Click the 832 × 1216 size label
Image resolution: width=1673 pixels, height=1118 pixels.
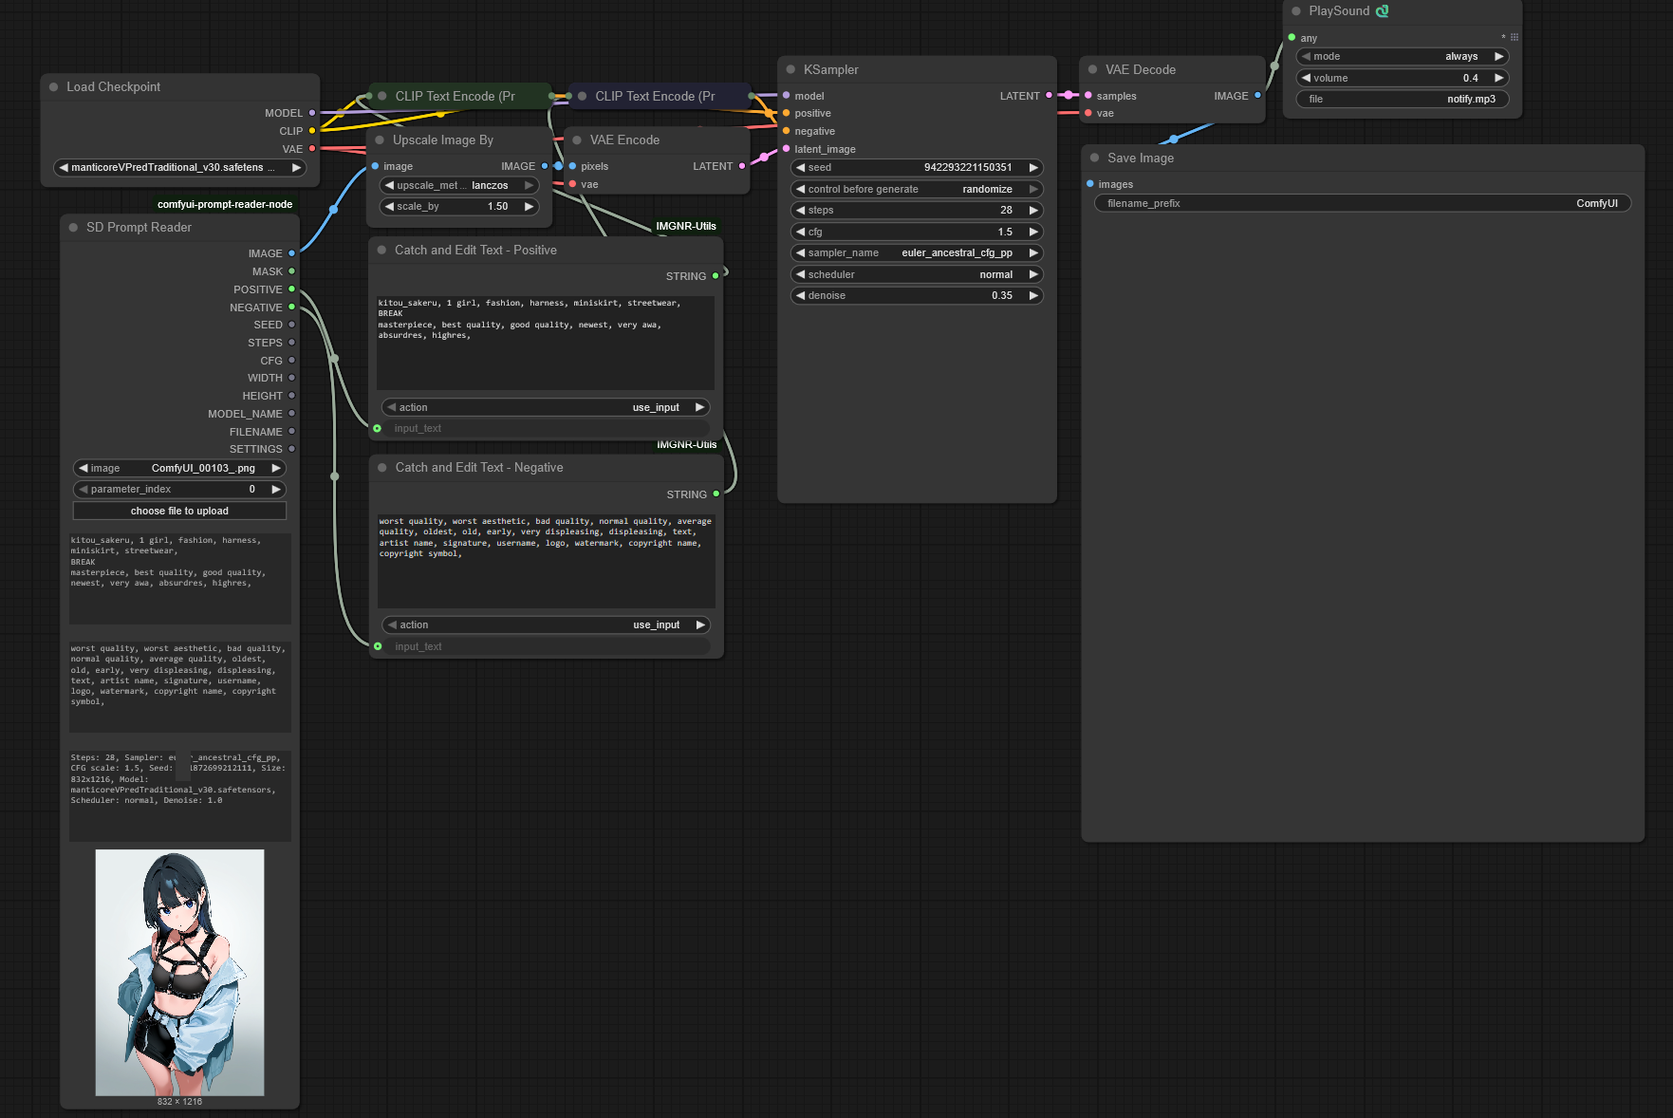(180, 1102)
